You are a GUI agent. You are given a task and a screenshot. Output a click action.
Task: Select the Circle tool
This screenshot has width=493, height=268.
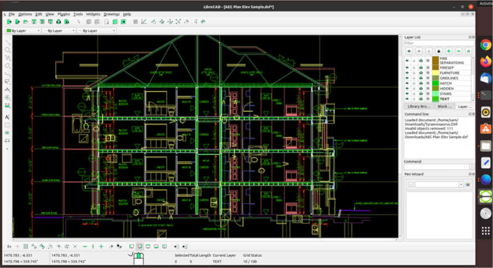[x=7, y=50]
